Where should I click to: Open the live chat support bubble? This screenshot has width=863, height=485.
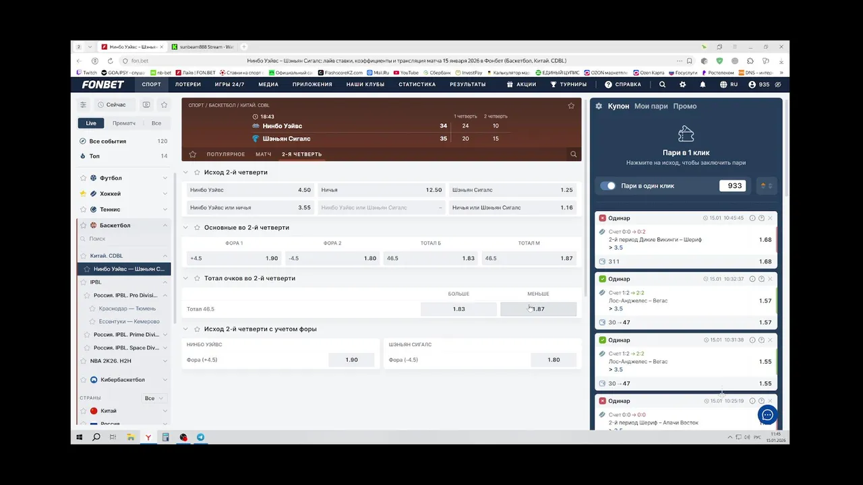767,415
